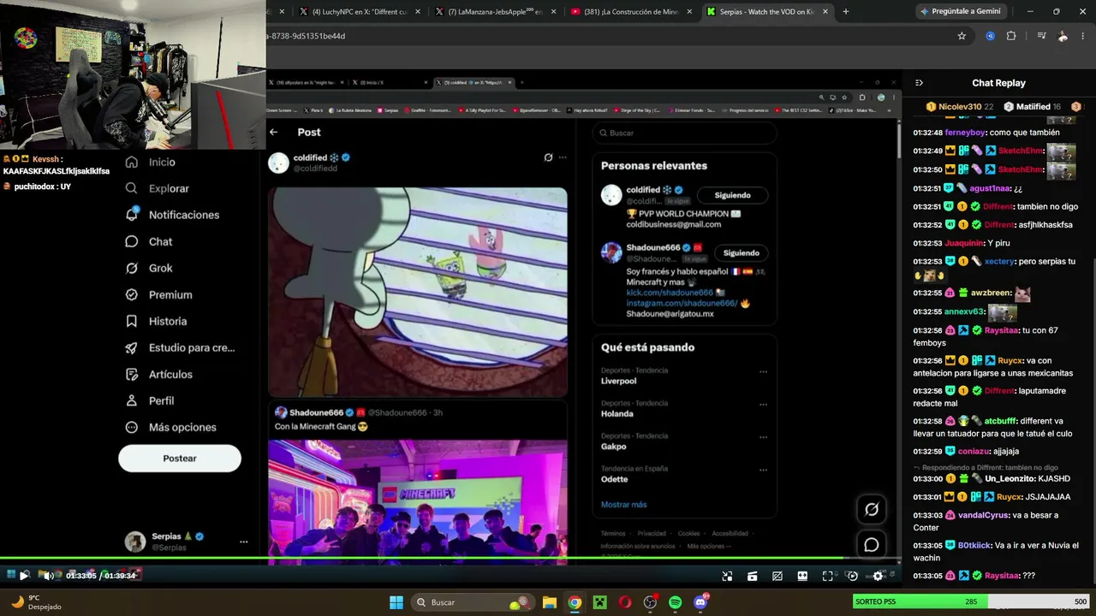
Task: Open Holanda trend options menu
Action: pos(763,405)
